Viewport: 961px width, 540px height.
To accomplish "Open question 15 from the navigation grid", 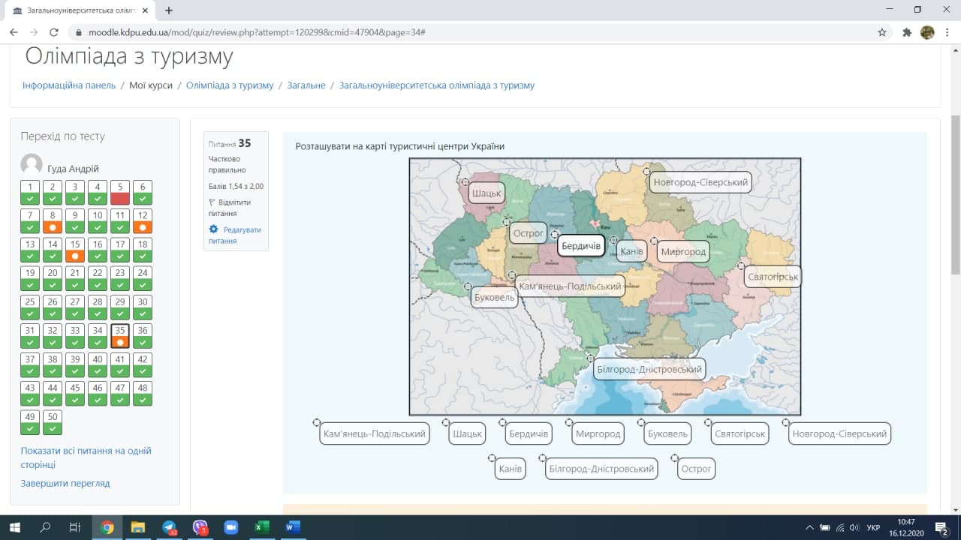I will coord(75,250).
